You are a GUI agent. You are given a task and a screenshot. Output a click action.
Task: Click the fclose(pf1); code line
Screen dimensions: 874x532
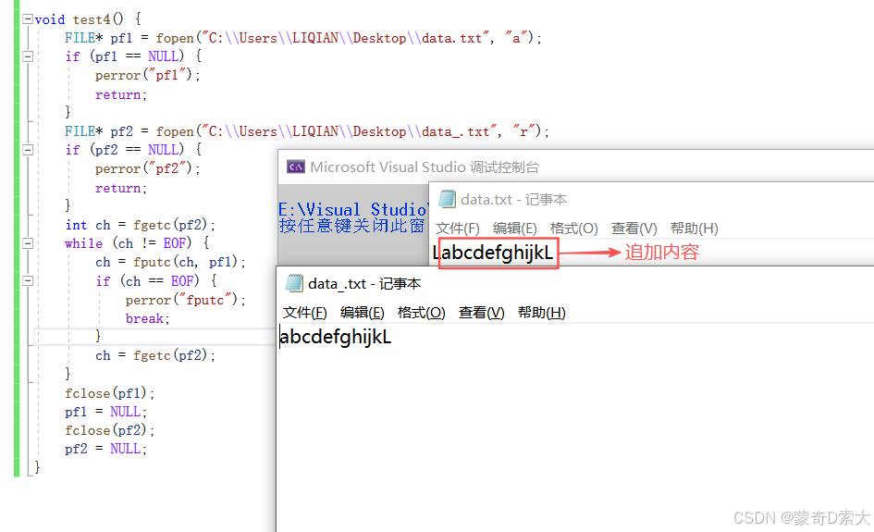tap(110, 393)
